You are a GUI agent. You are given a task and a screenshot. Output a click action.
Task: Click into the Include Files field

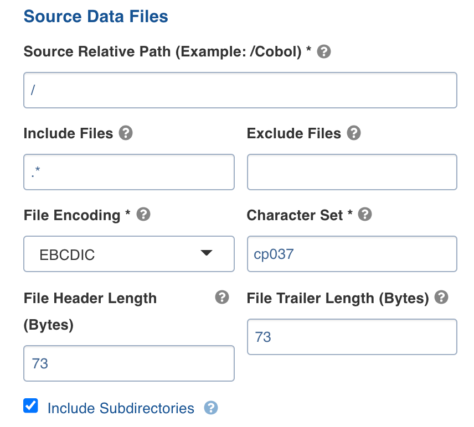pos(128,172)
